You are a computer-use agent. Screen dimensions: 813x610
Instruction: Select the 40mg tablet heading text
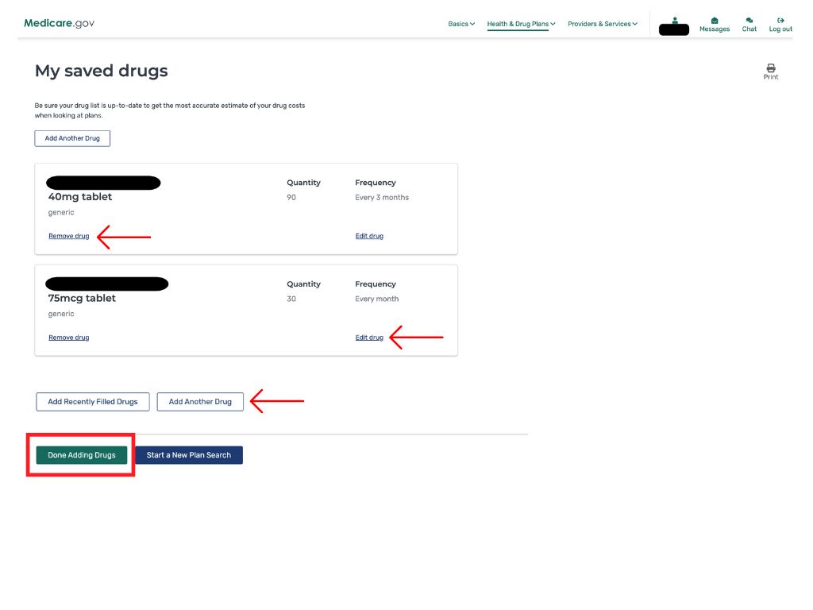pyautogui.click(x=80, y=197)
